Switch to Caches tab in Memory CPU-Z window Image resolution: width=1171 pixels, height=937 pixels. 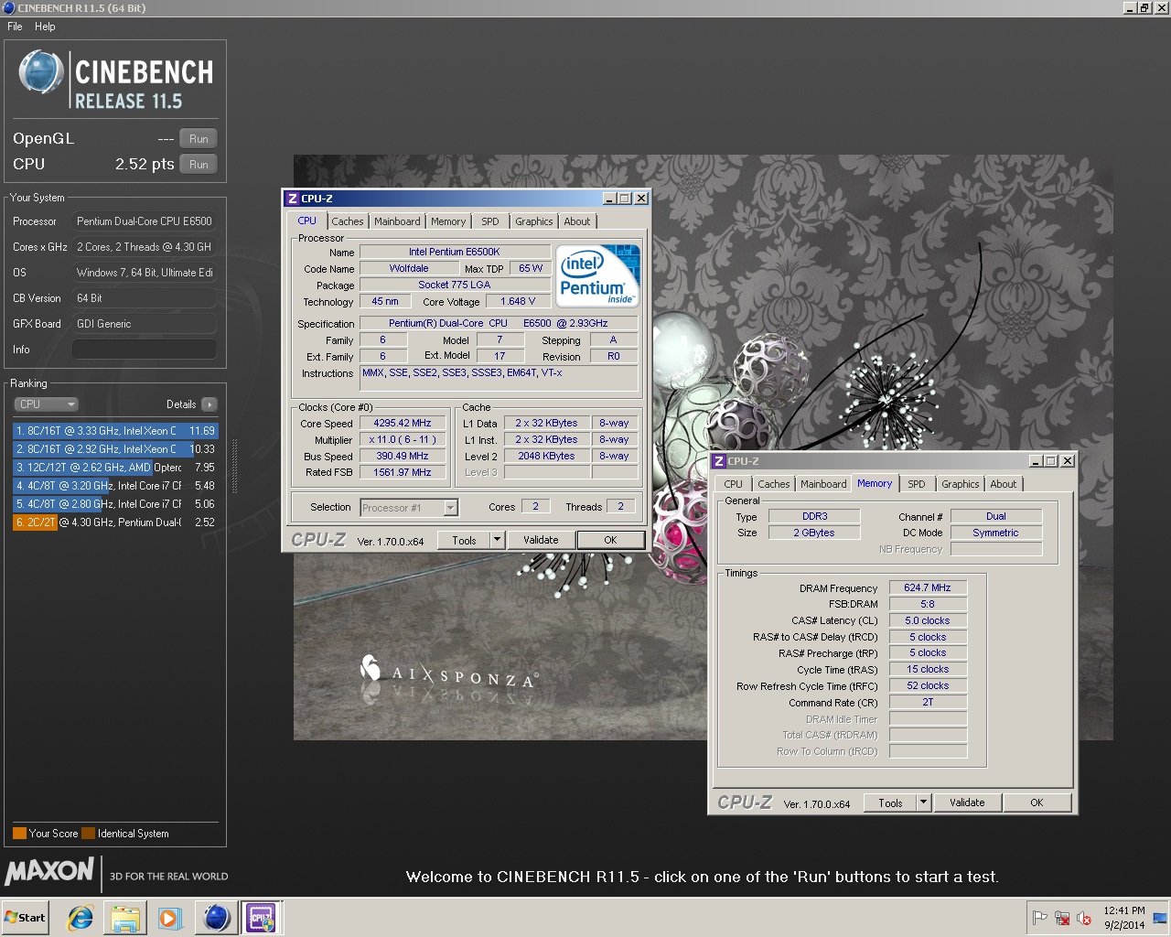(x=774, y=484)
